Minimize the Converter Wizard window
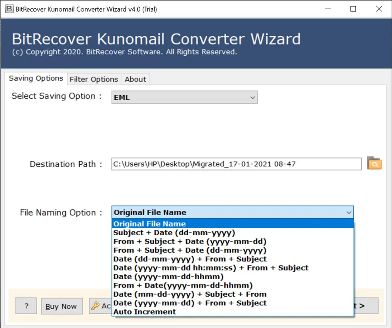Image resolution: width=392 pixels, height=328 pixels. tap(328, 9)
